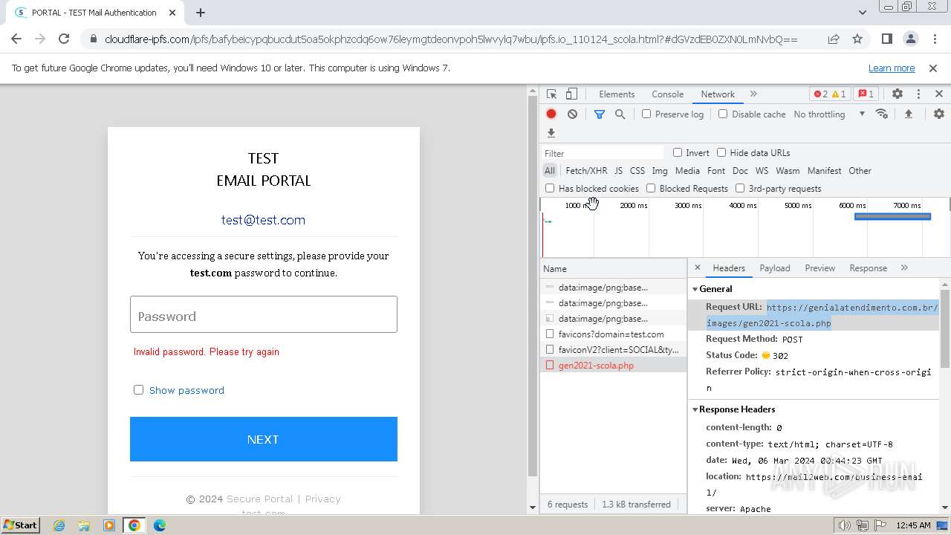Viewport: 951px width, 535px height.
Task: Click the blue NEXT button
Action: (x=264, y=439)
